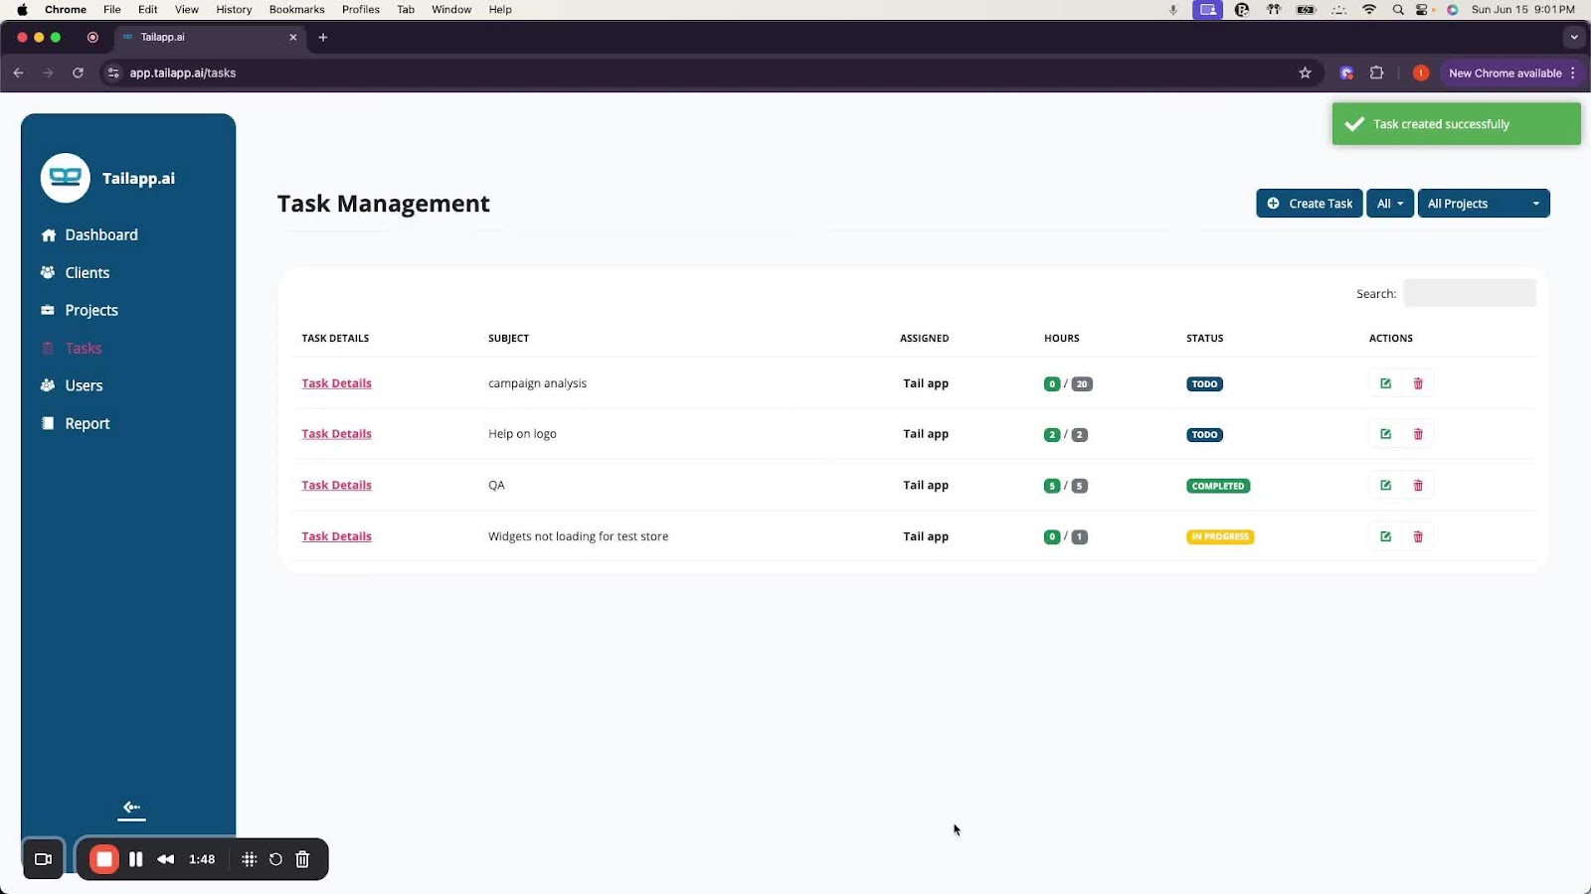Delete the campaign analysis task
The height and width of the screenshot is (894, 1591).
click(1418, 383)
